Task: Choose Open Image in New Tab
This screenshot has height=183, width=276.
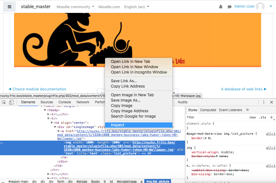Action: click(132, 95)
